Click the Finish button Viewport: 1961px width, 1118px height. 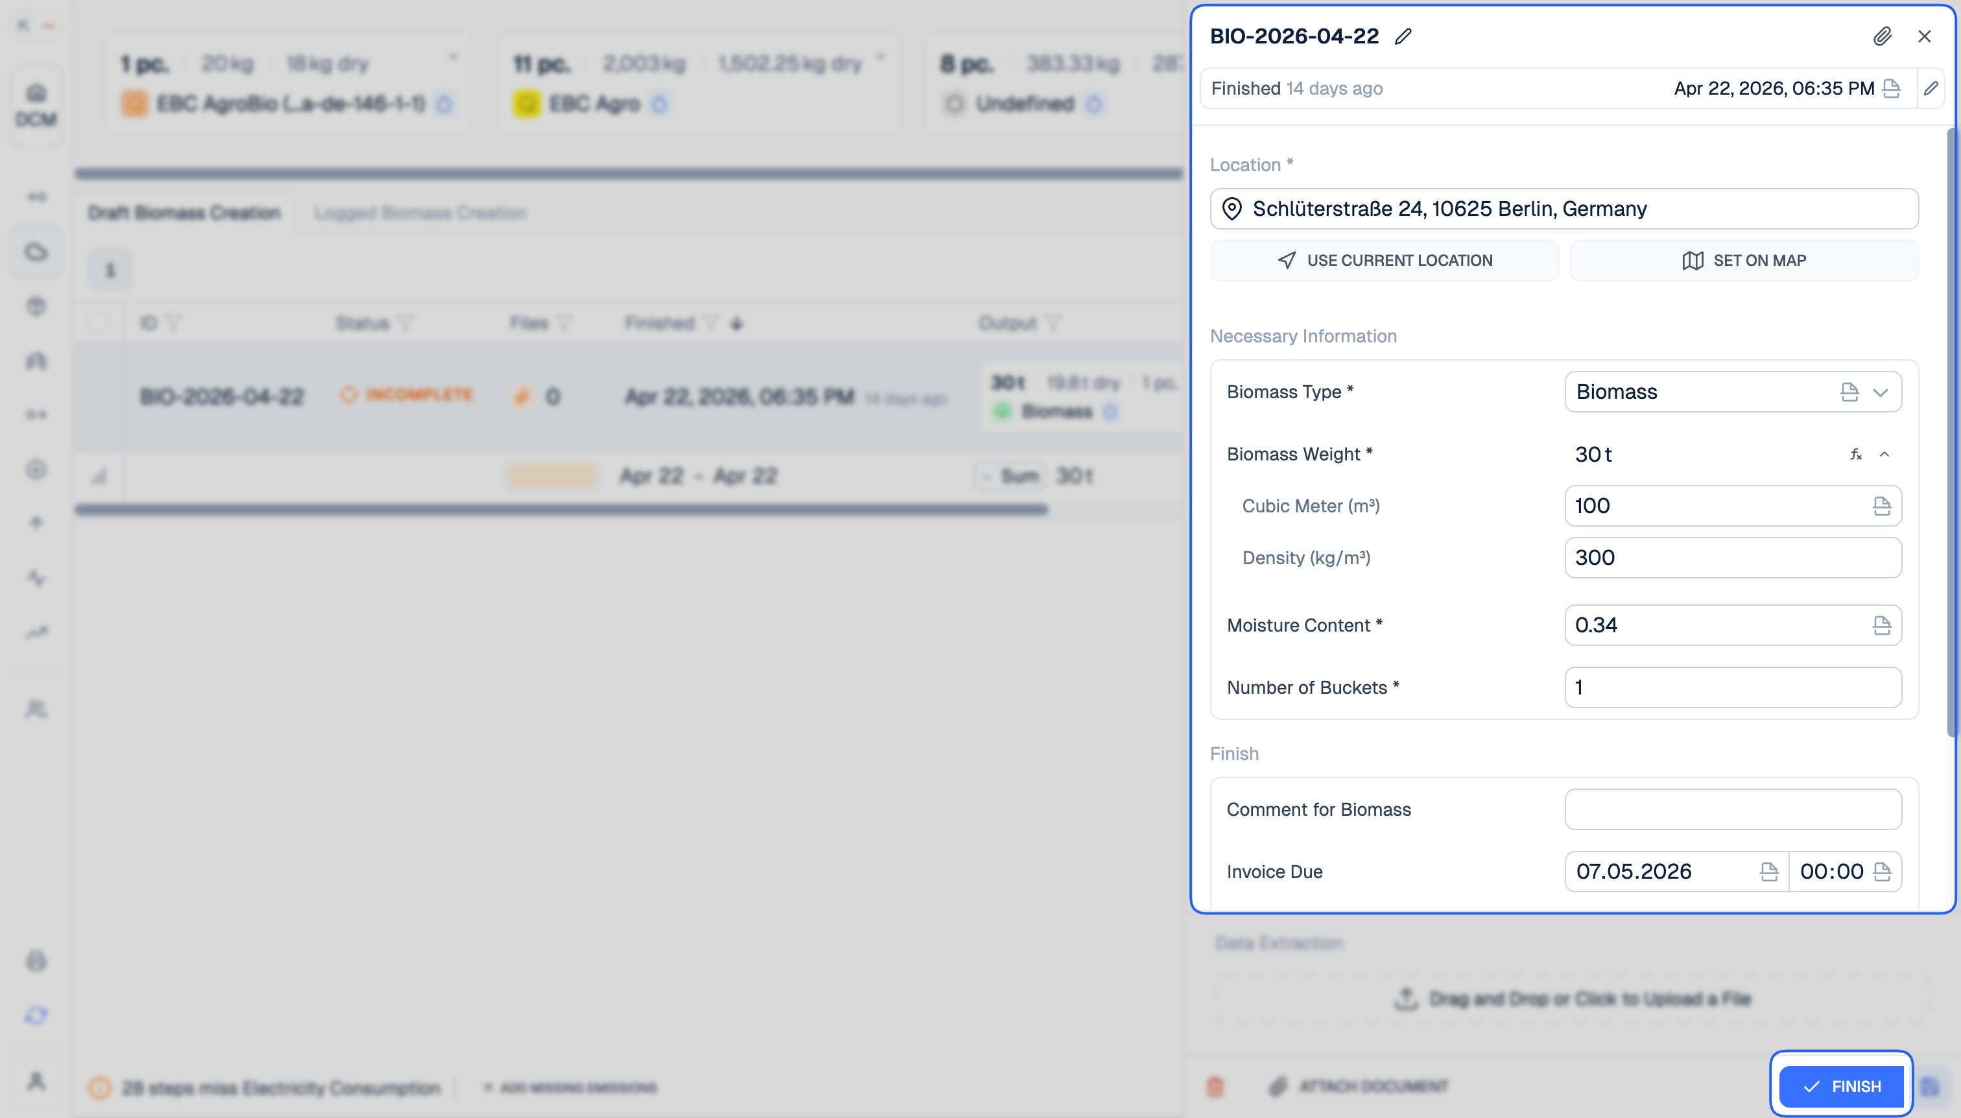[1841, 1086]
